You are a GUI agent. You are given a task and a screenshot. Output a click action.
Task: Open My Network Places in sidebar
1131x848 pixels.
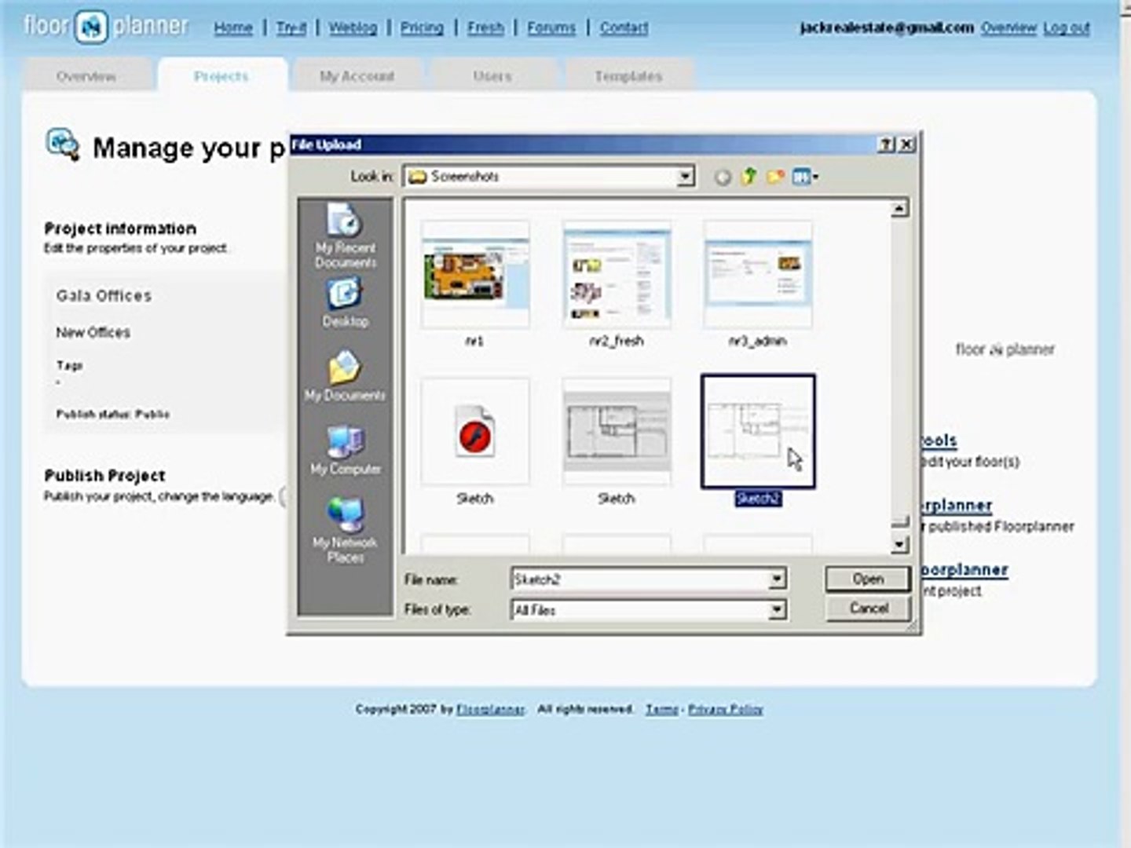(345, 530)
